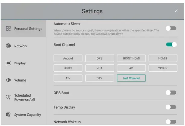
Task: Click the Personal Settings grid icon
Action: pyautogui.click(x=8, y=29)
